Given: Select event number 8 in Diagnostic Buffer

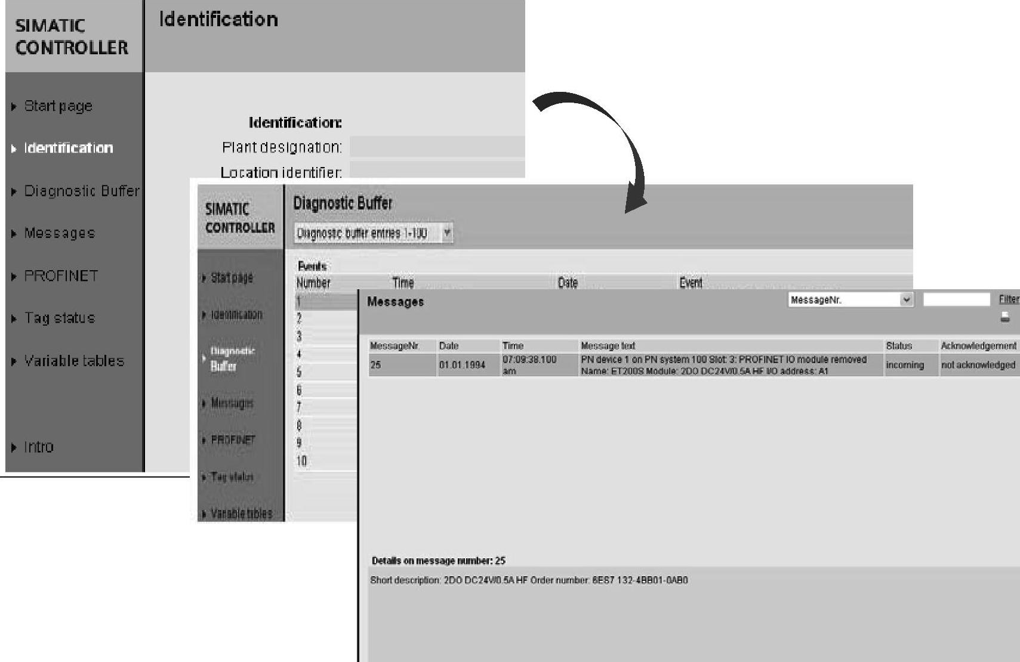Looking at the screenshot, I should [326, 425].
